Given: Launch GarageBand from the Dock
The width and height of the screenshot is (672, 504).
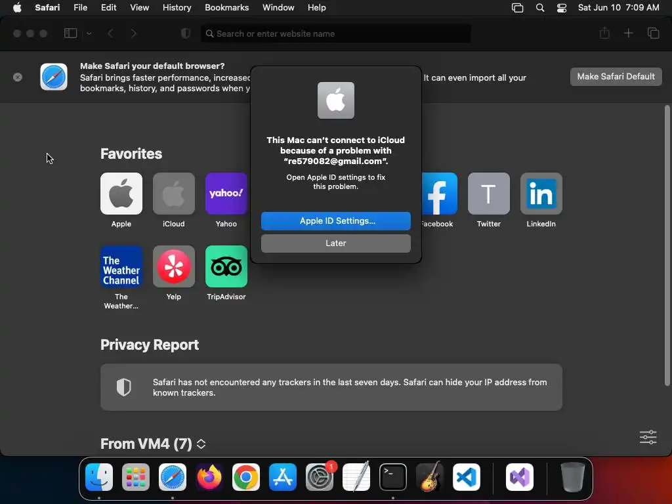Looking at the screenshot, I should click(x=430, y=477).
